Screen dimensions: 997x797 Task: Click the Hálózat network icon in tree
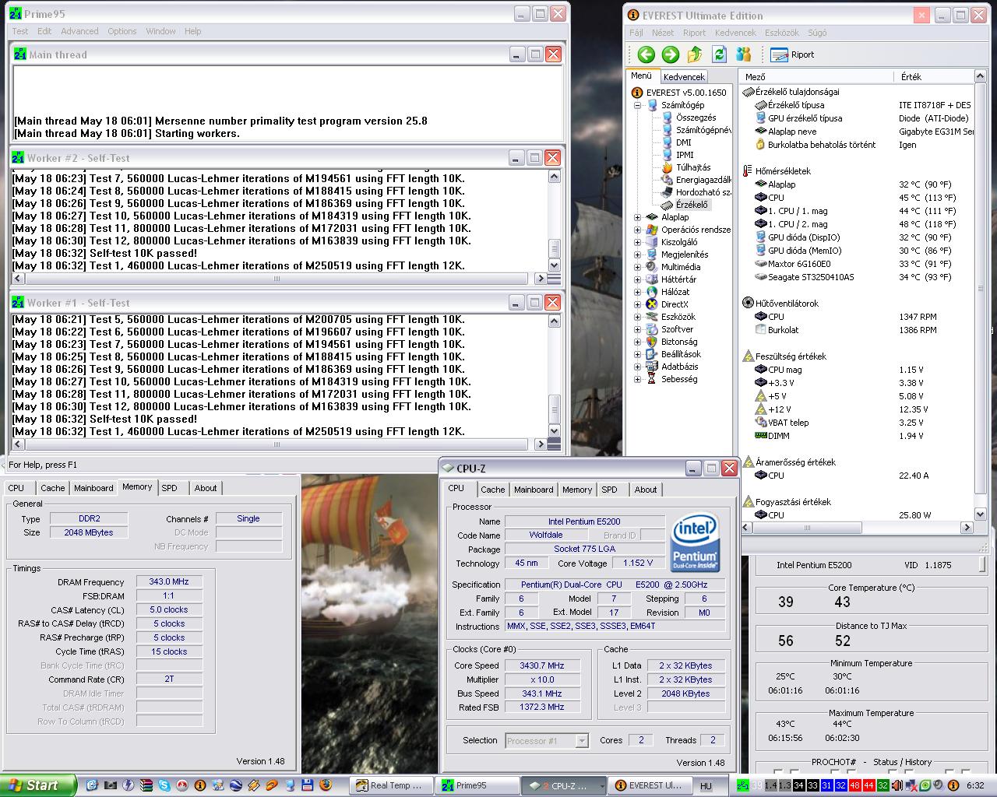coord(652,292)
